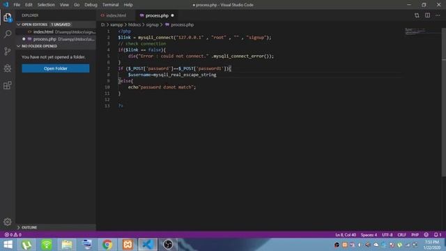Show errors and warnings in status bar

click(13, 235)
